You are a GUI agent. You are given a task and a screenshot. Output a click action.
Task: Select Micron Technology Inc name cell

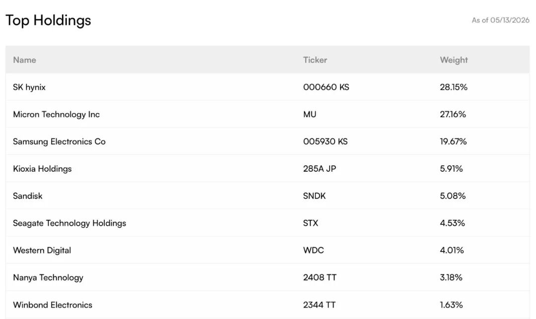pos(57,115)
